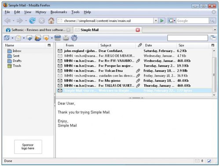
Task: Click the Stop loading icon
Action: coord(42,21)
